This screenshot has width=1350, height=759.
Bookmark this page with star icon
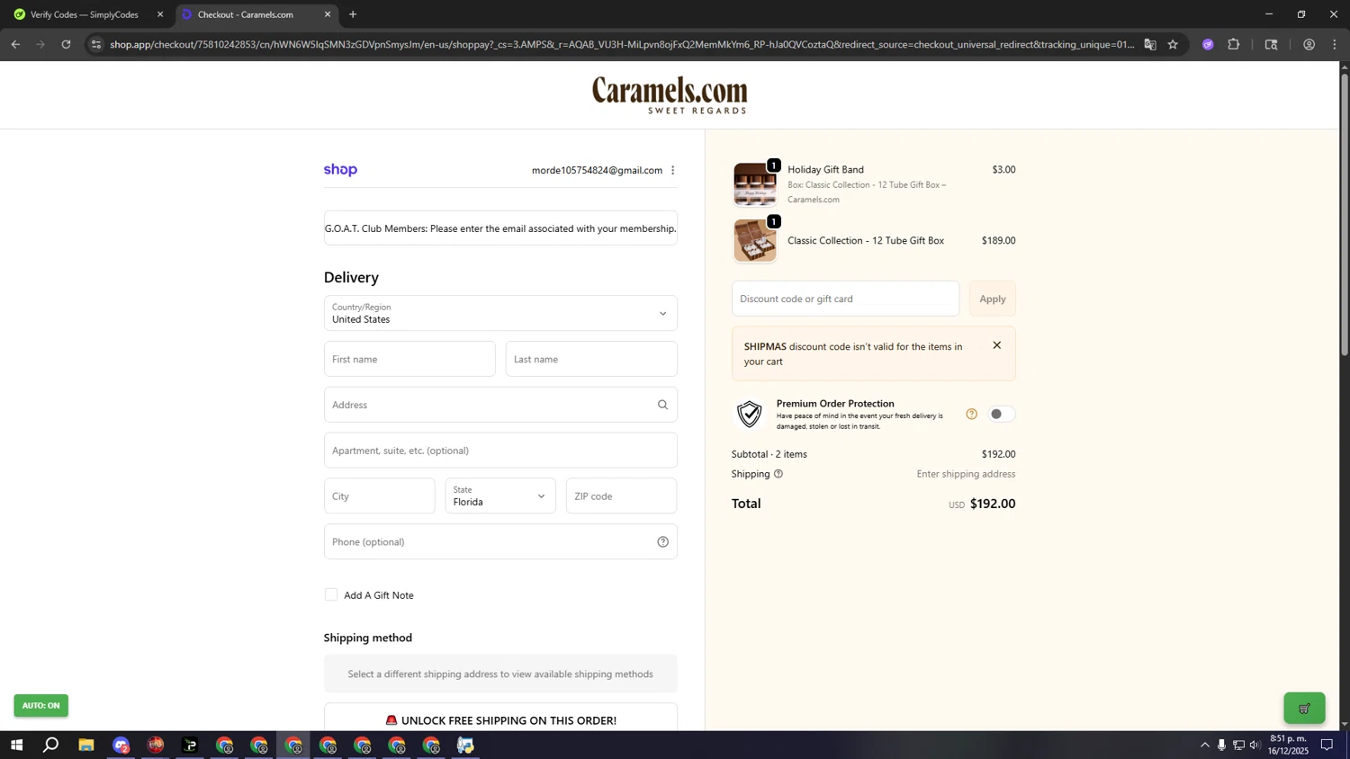tap(1173, 44)
